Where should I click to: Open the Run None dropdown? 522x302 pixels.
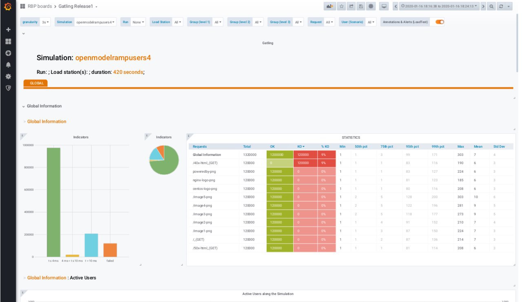point(139,22)
